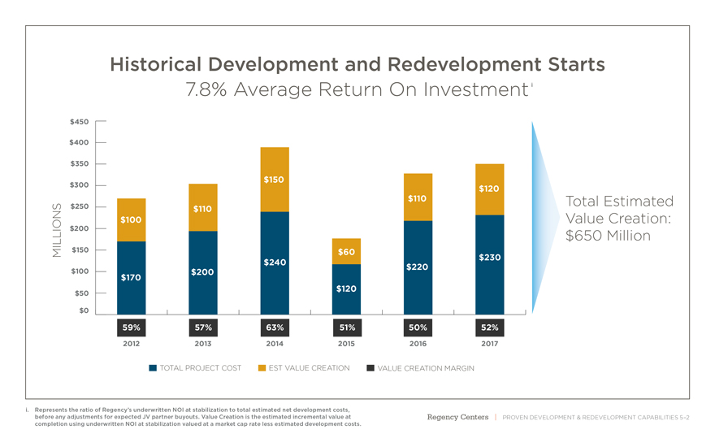Select the 59% margin box for 2012
Screen dimensions: 715x434
point(131,328)
